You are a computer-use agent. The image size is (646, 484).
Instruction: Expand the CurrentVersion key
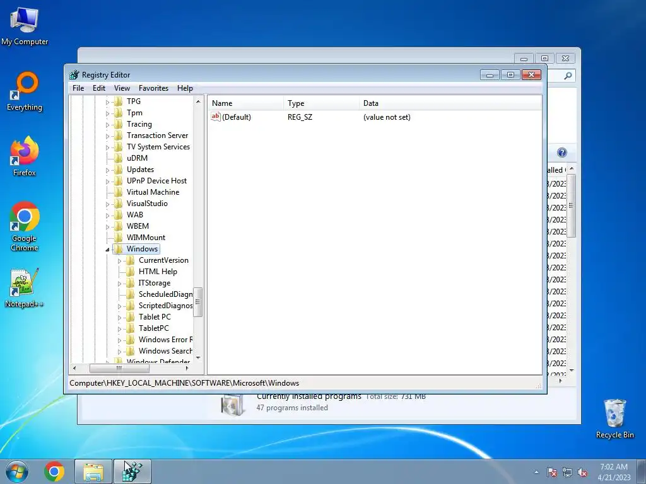tap(119, 260)
